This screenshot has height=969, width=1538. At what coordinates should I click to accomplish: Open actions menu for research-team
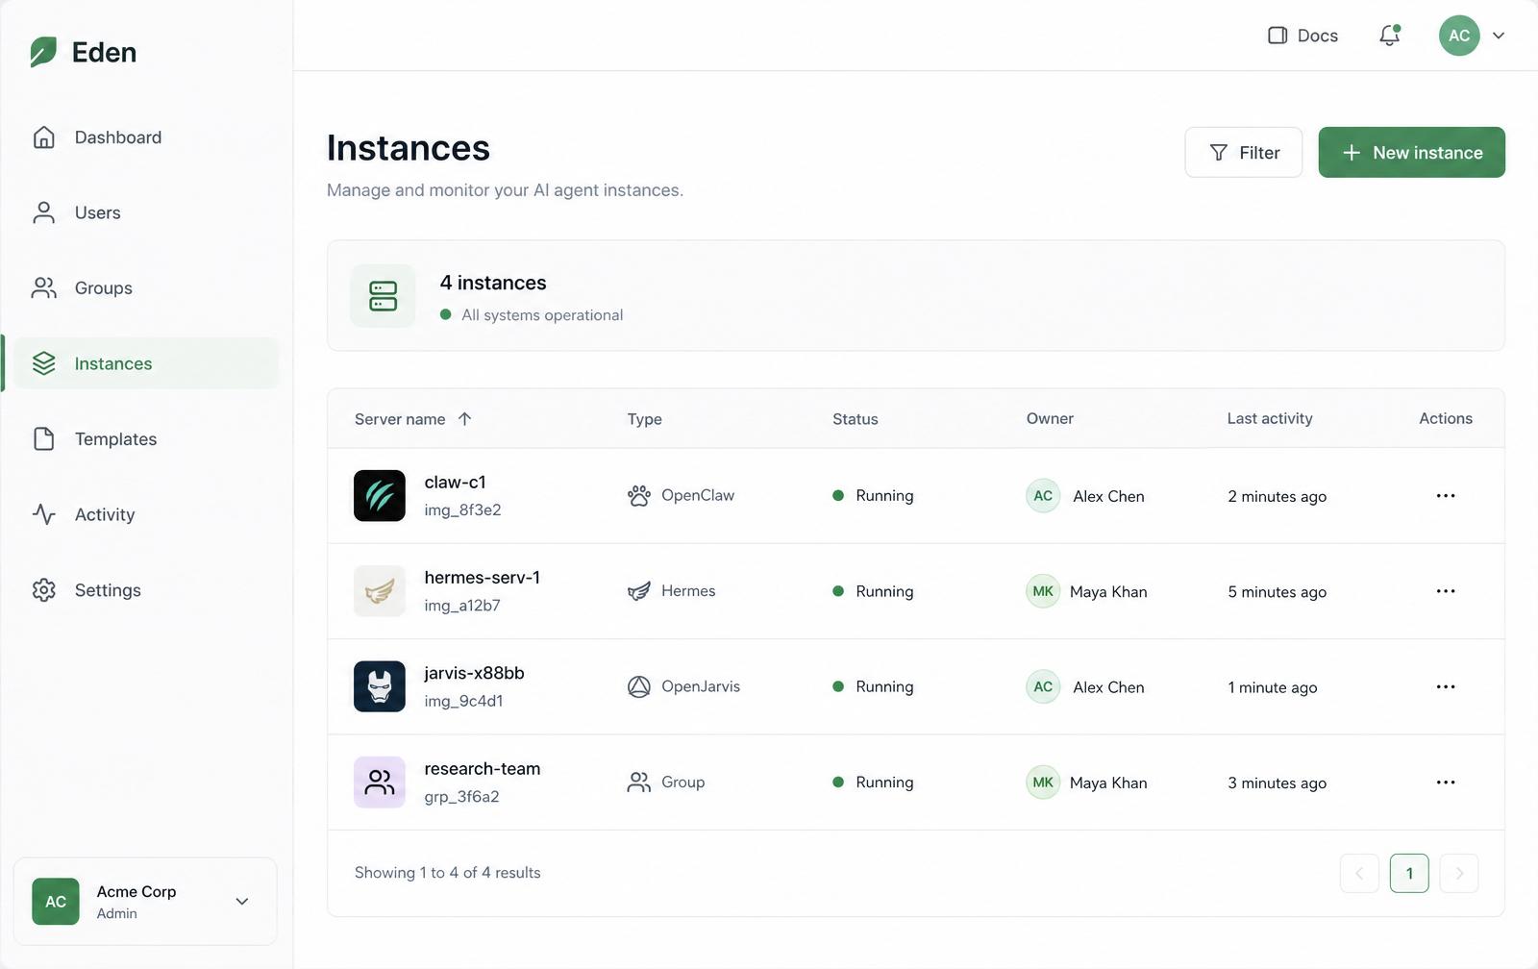1446,783
